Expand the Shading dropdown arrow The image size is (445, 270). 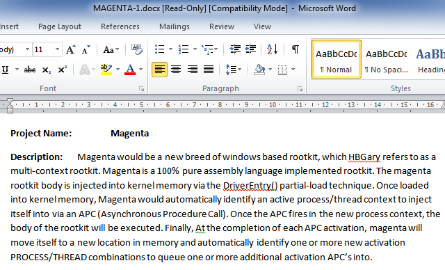coord(270,70)
